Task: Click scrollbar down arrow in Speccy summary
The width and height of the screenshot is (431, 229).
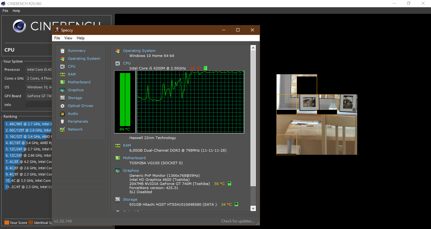Action: [253, 208]
